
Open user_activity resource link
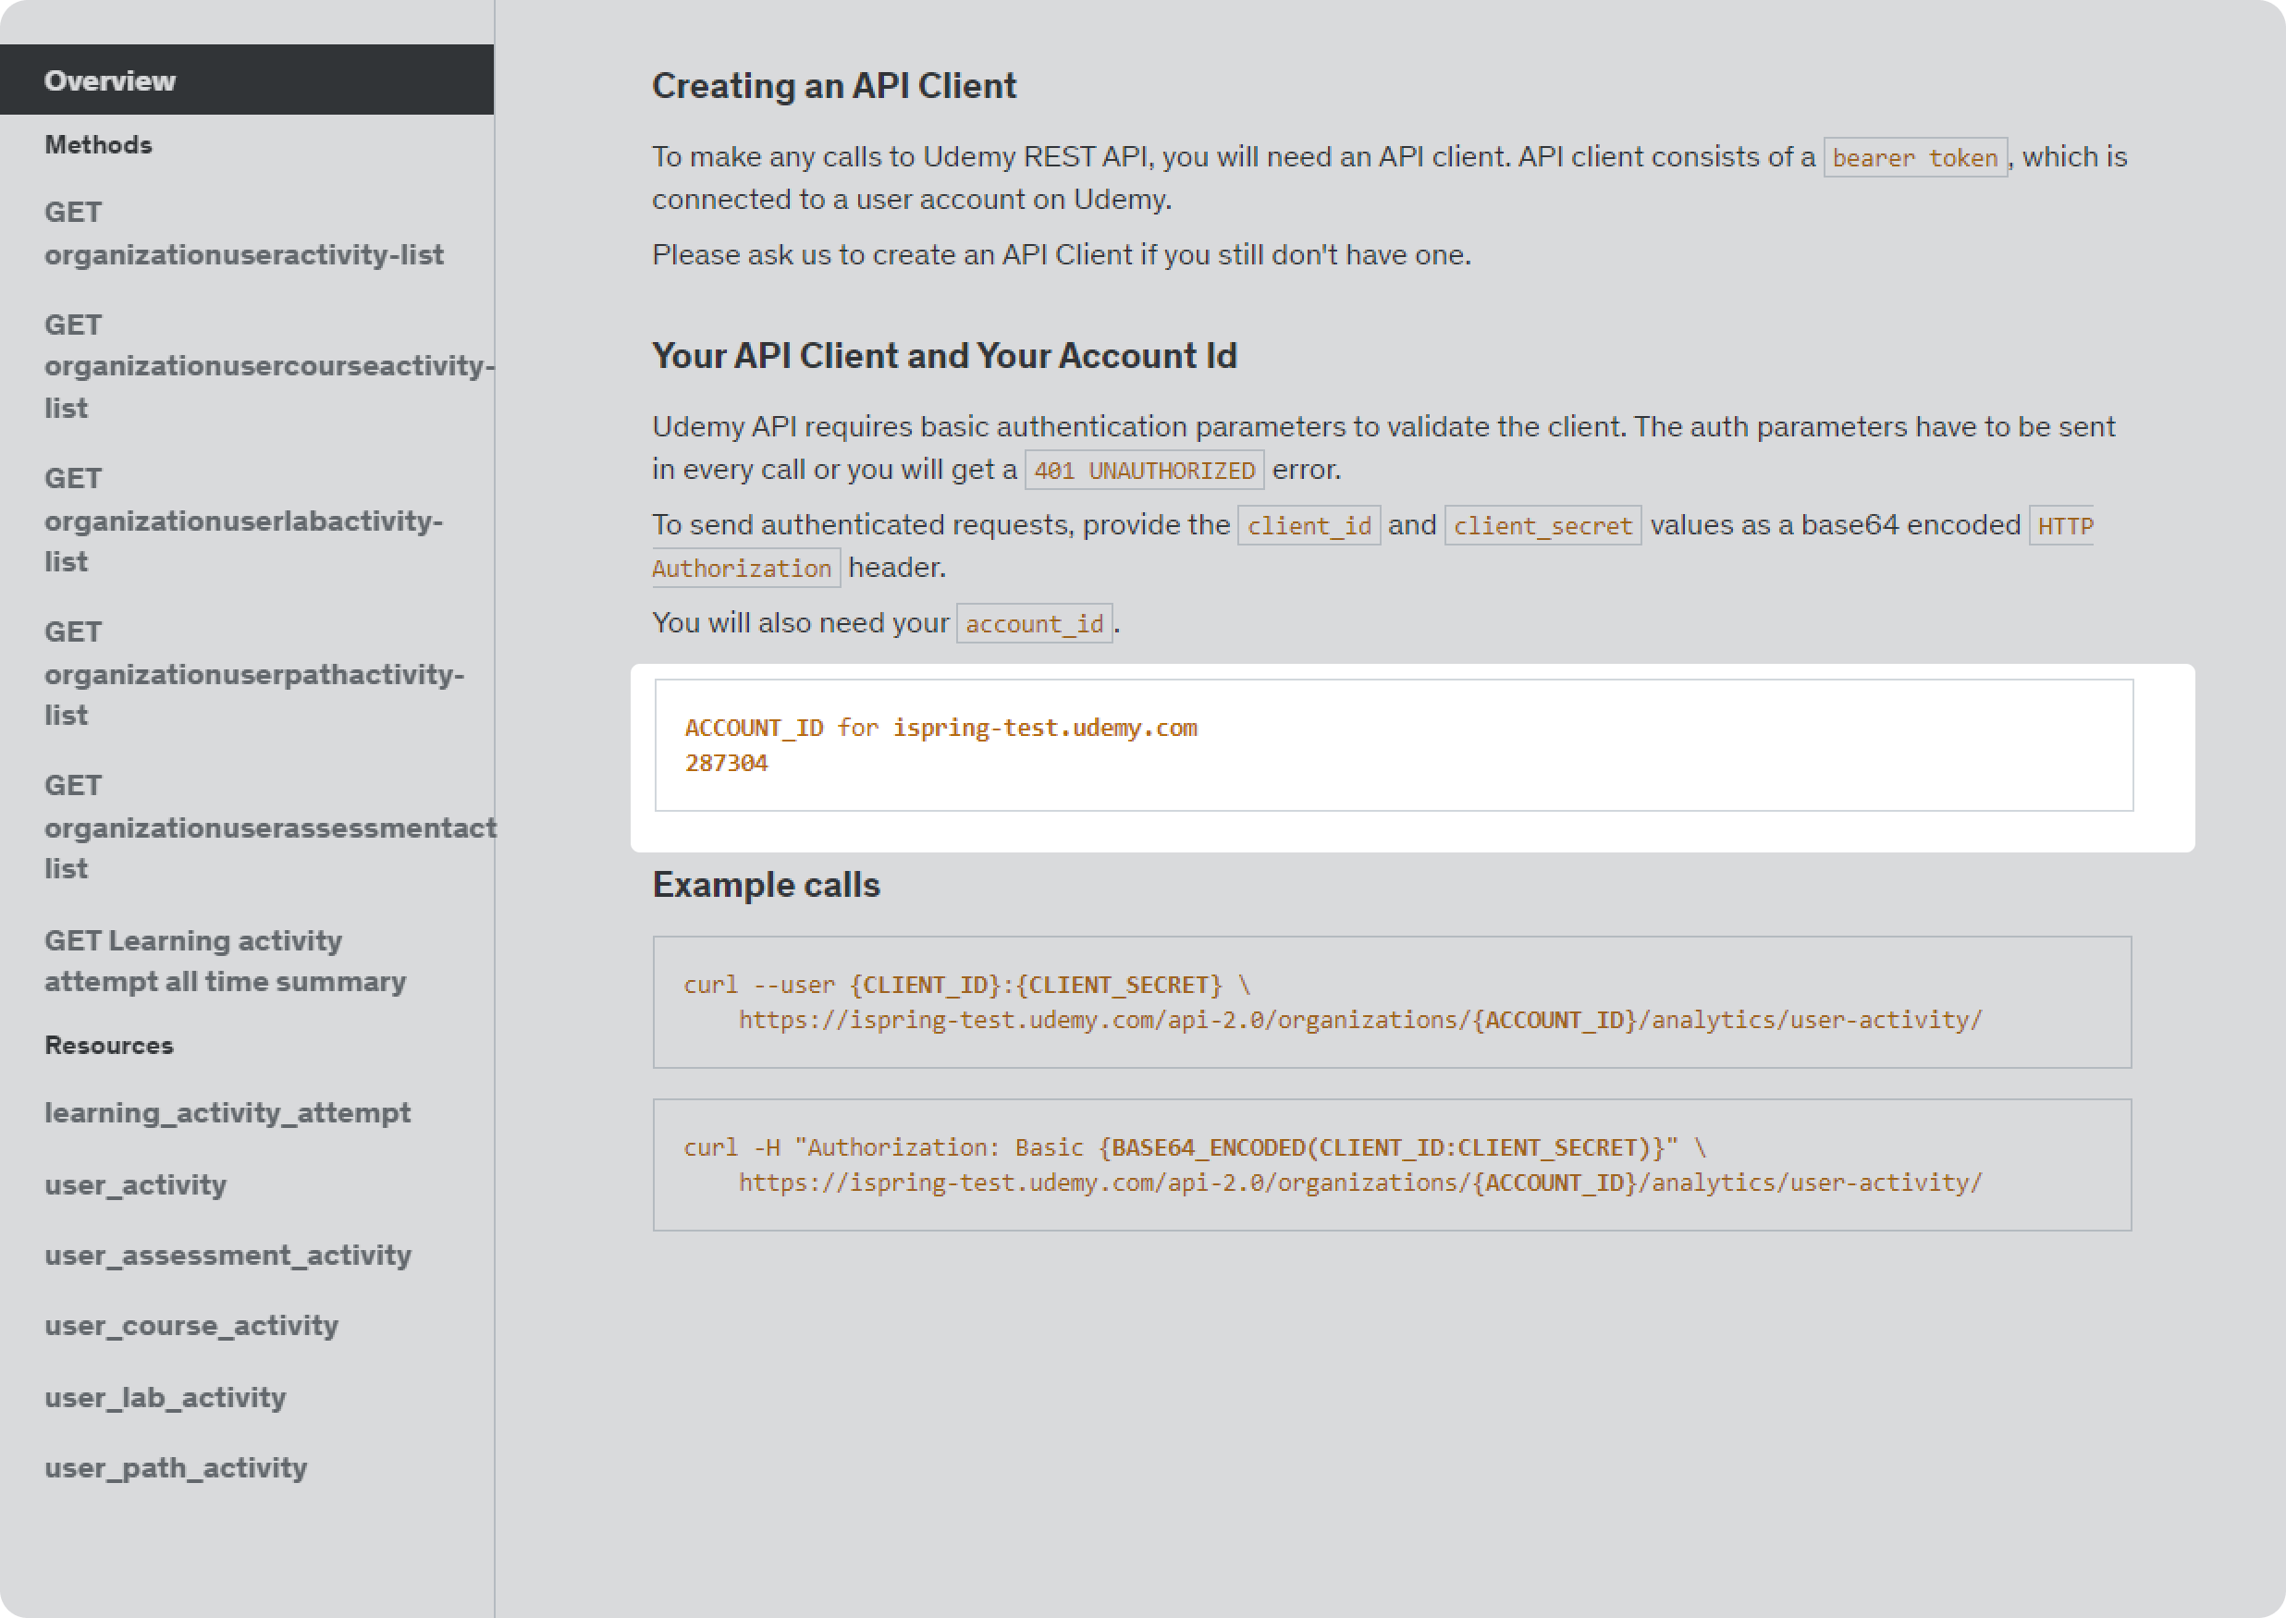coord(136,1184)
